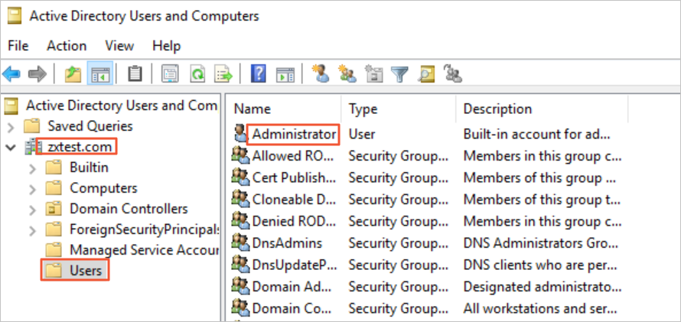Click the DnsAdmins group icon
Screen dimensions: 681x322
pos(240,242)
